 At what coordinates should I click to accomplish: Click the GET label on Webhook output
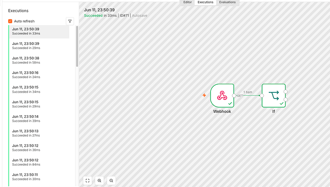pos(240,96)
